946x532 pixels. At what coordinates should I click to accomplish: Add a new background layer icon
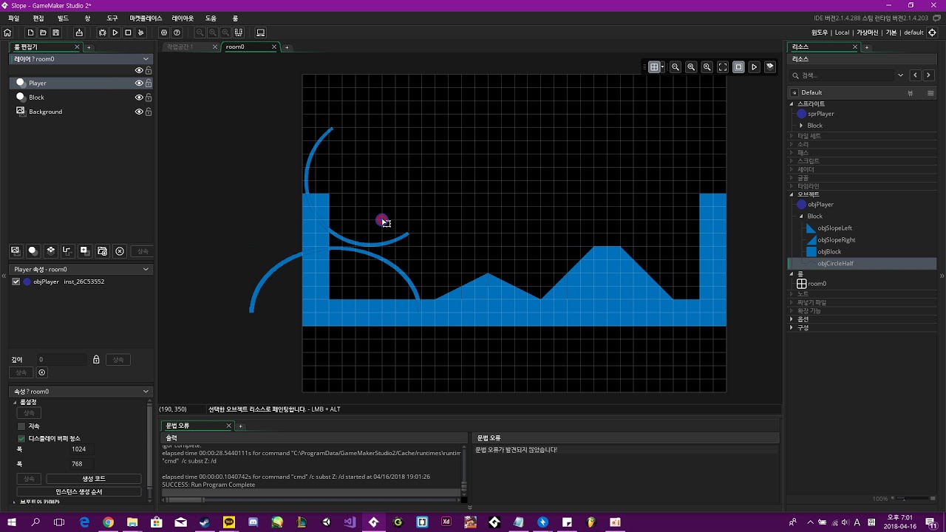(x=15, y=251)
